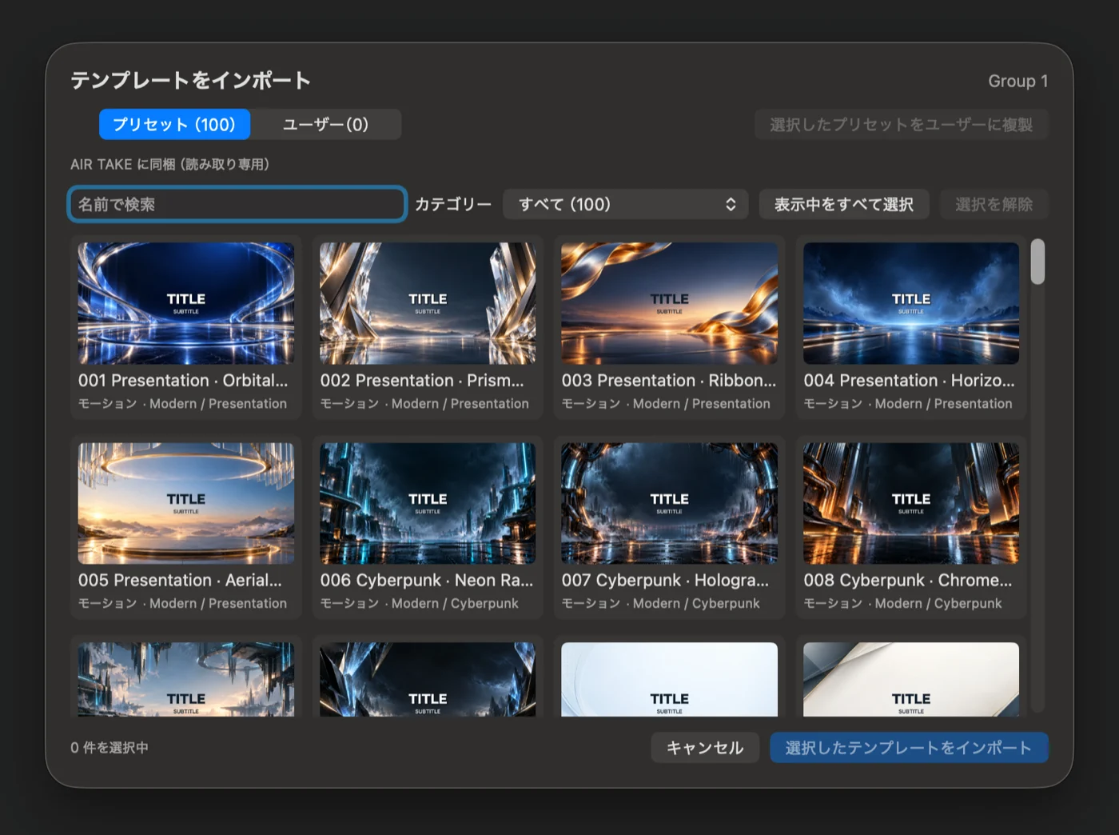Click the 004 Presentation · Horizo title text
1119x835 pixels.
tap(909, 381)
